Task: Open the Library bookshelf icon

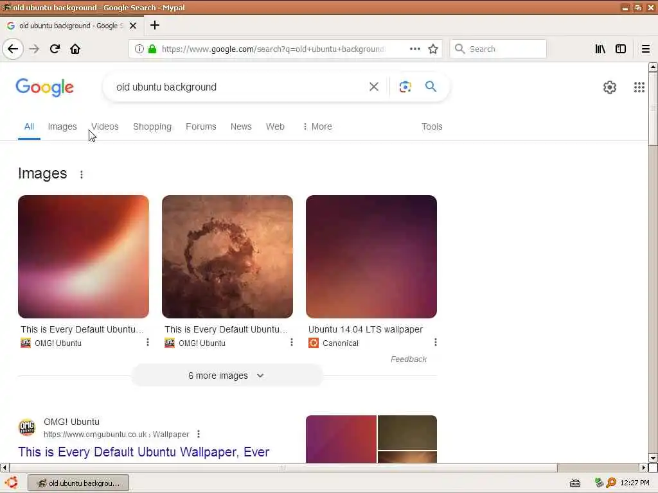Action: click(600, 49)
